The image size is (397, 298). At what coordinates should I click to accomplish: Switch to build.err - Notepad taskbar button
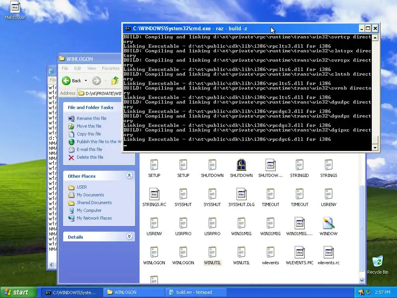pos(195,293)
